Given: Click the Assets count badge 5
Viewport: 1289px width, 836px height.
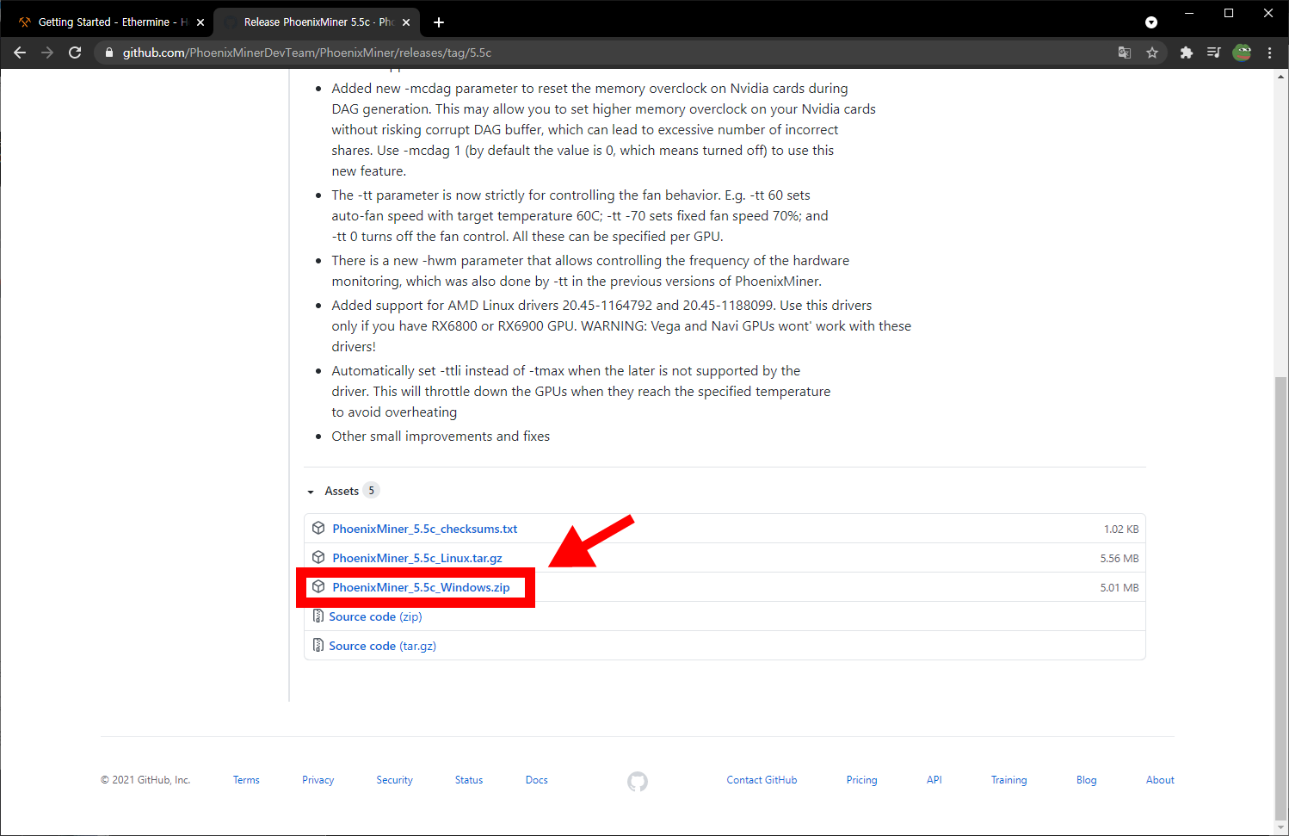Looking at the screenshot, I should (372, 491).
